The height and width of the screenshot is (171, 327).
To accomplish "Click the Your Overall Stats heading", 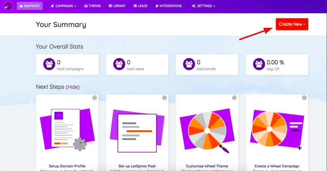I will click(60, 46).
